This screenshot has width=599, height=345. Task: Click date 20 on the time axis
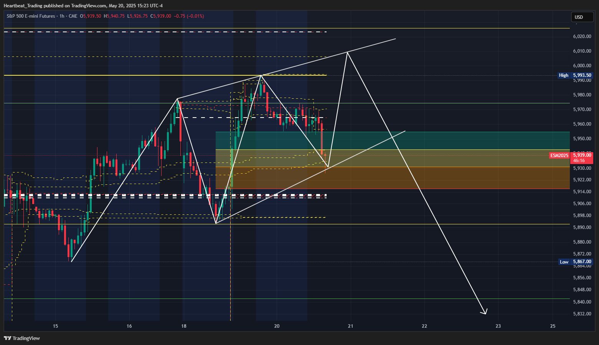point(277,326)
